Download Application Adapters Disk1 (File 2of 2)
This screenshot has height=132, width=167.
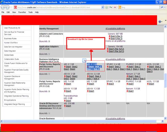tap(116, 51)
